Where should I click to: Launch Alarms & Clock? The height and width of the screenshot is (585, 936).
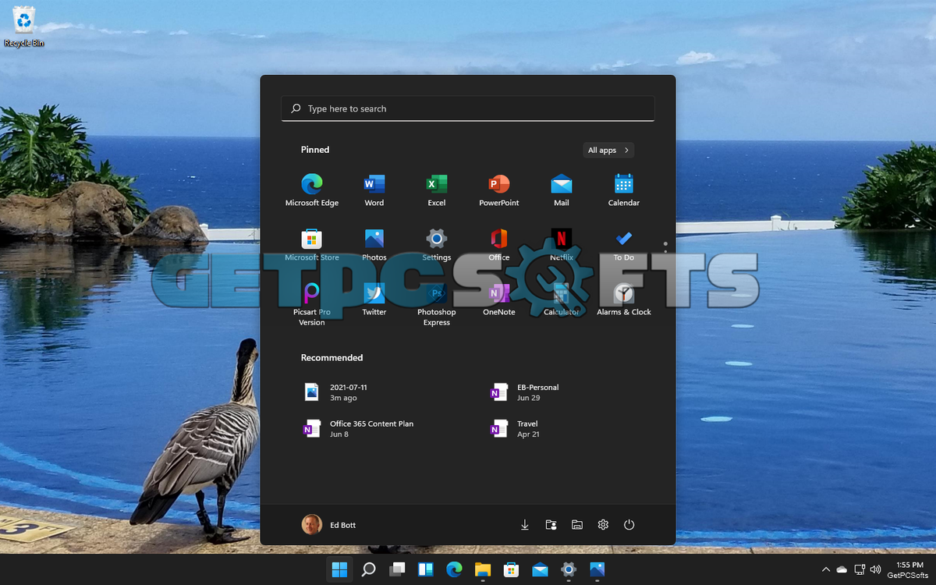(624, 300)
